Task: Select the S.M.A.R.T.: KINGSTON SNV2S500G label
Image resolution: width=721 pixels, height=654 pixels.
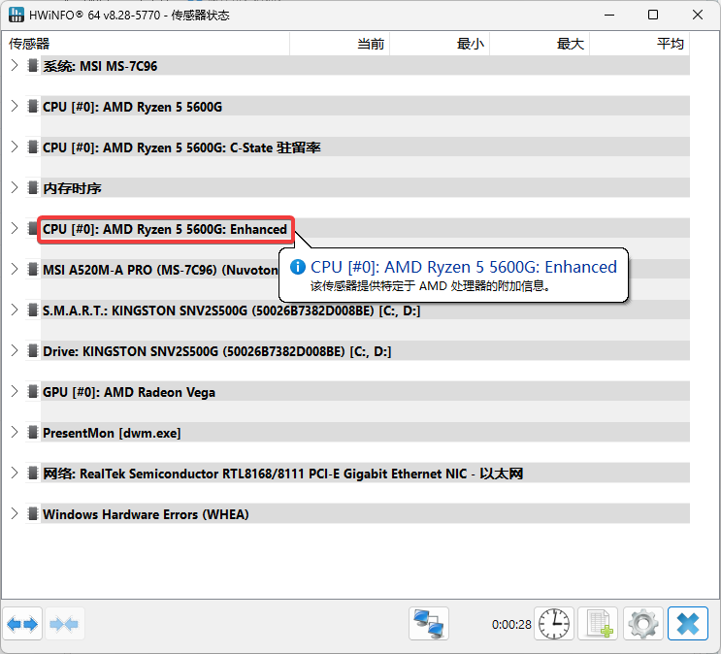Action: coord(232,311)
